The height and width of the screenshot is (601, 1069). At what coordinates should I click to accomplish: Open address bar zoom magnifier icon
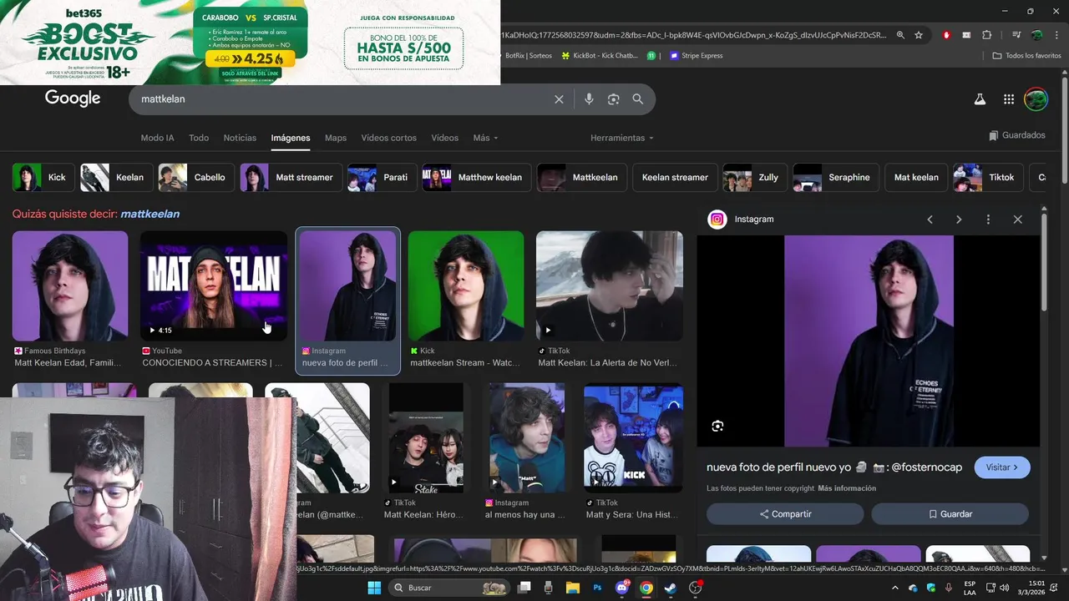click(x=900, y=35)
